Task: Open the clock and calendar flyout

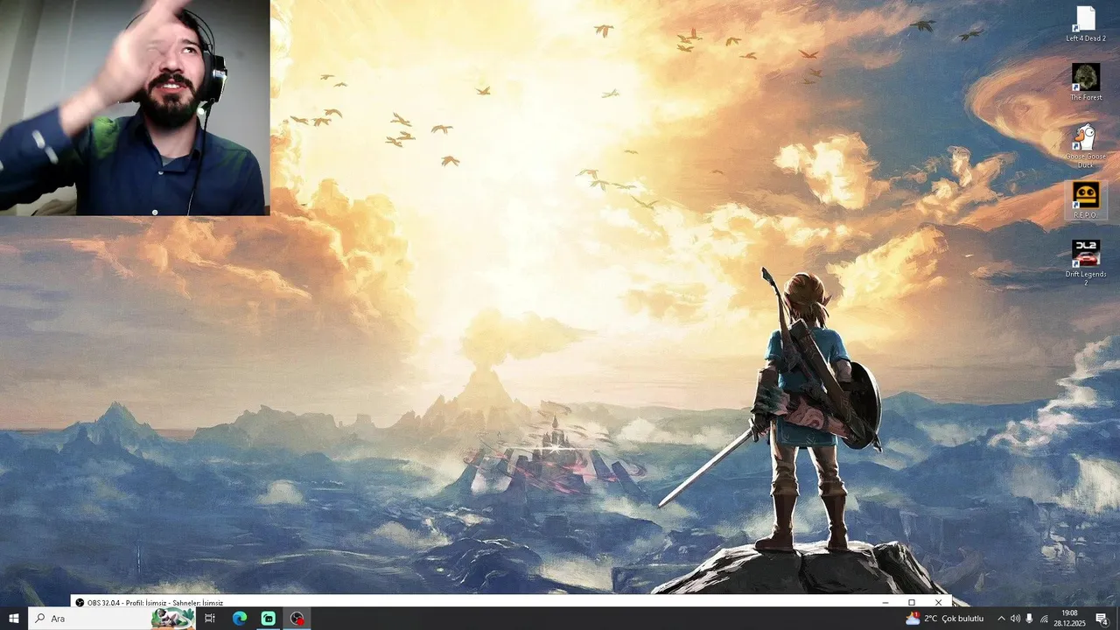Action: coord(1069,619)
